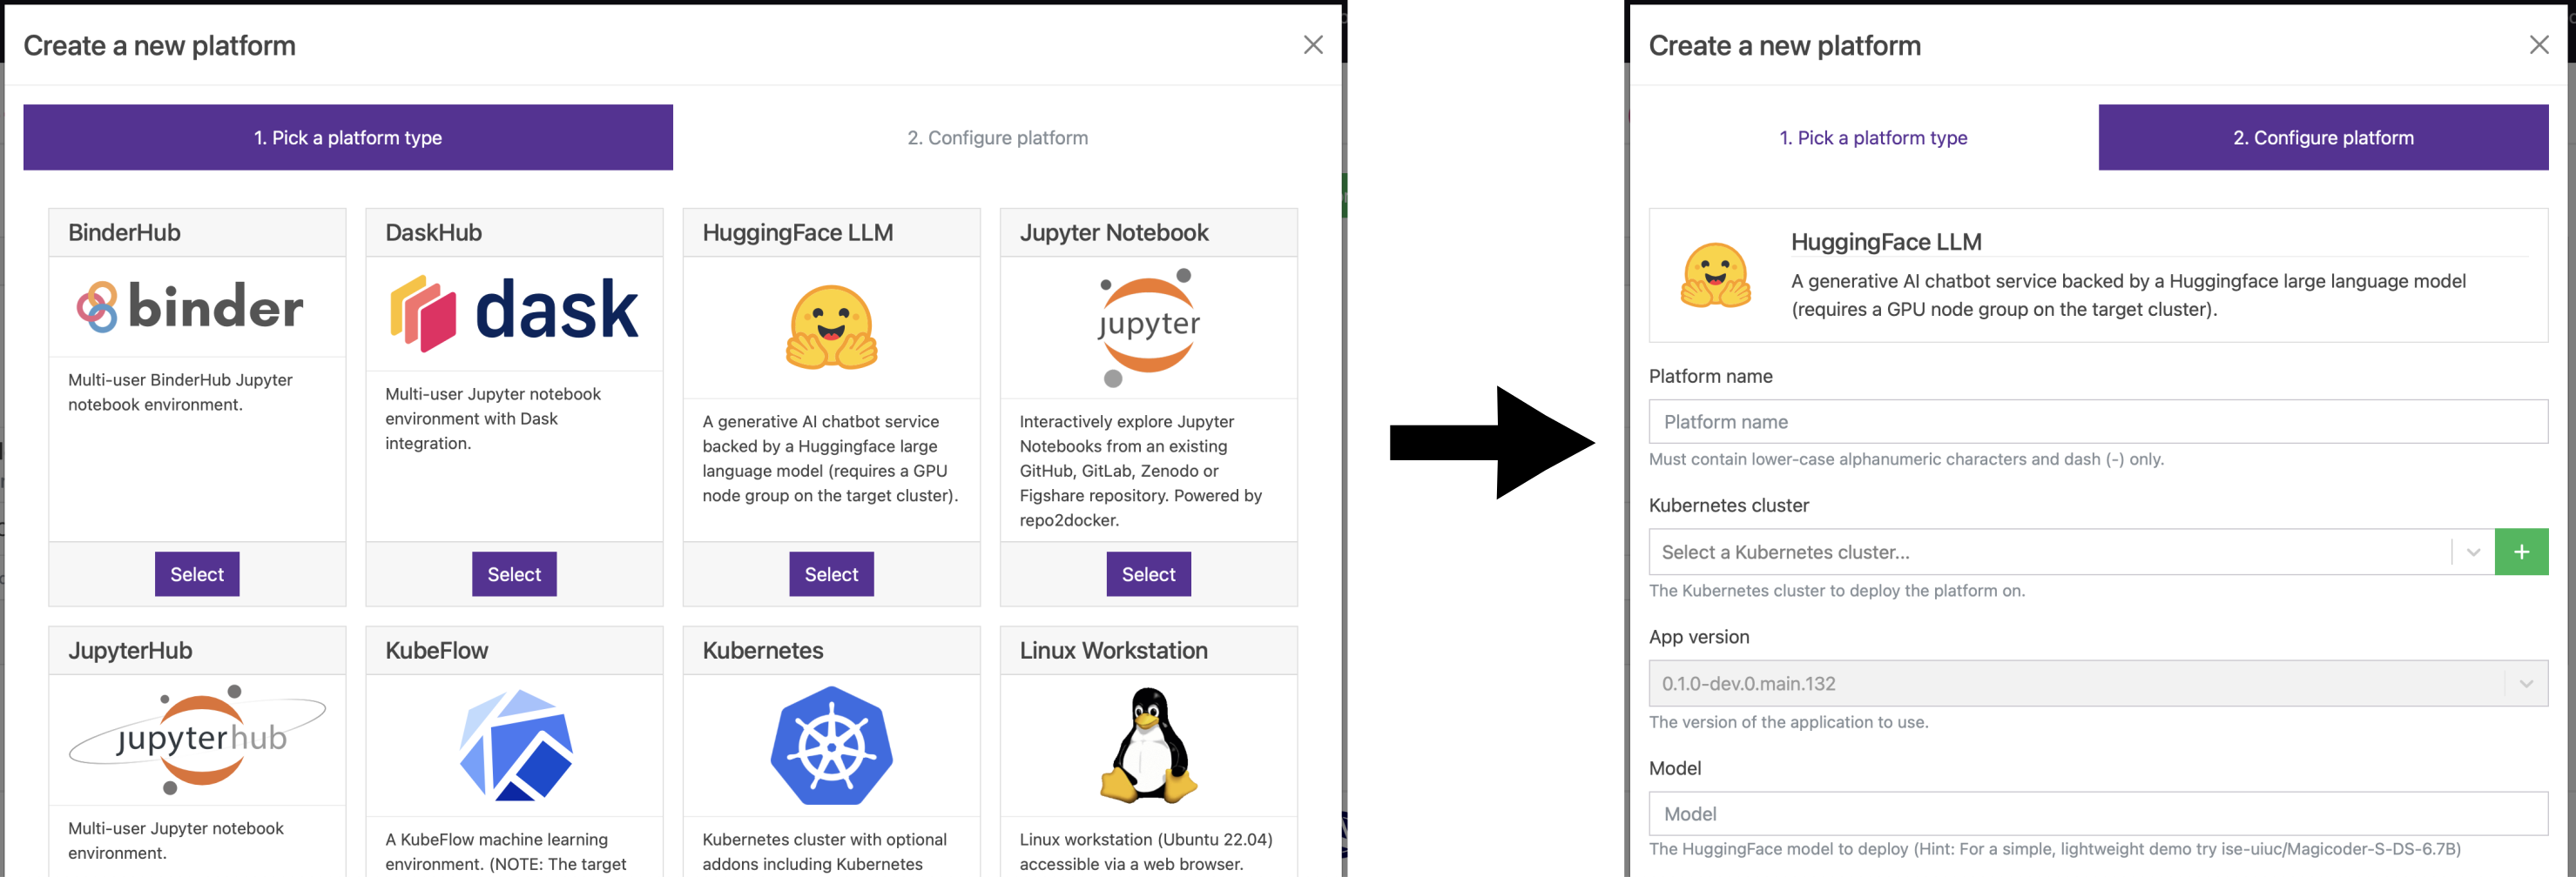Viewport: 2576px width, 877px height.
Task: Click the HuggingFace emoji in the configure dialog
Action: 1716,276
